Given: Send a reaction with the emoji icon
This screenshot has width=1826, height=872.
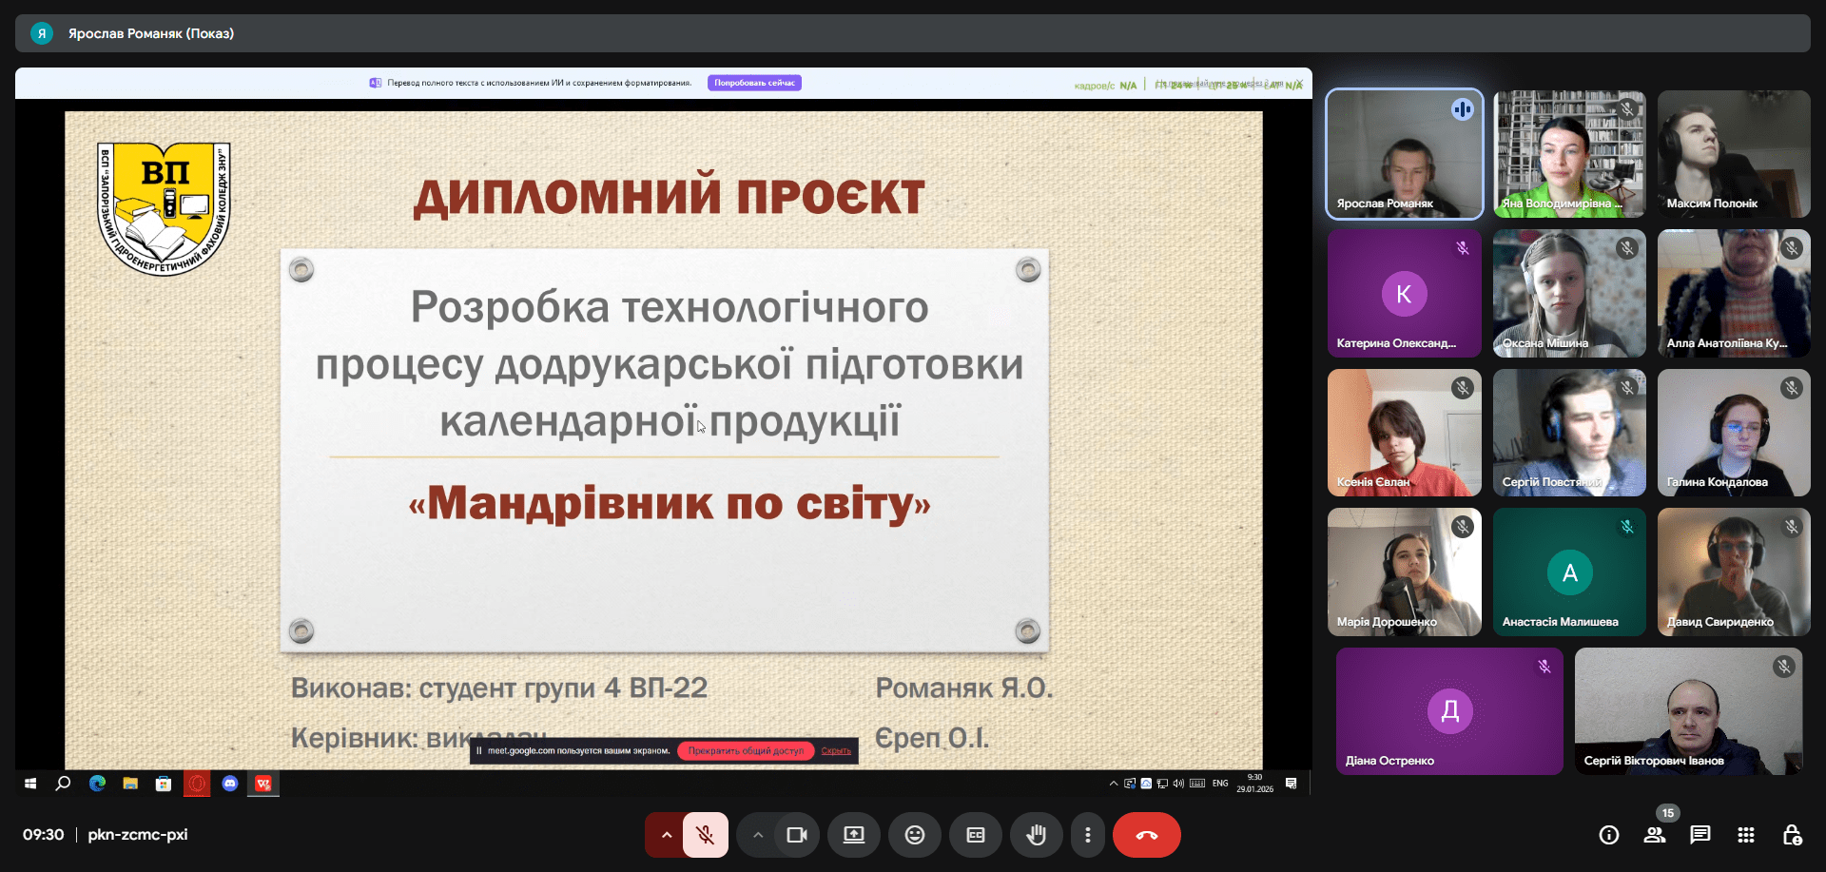Looking at the screenshot, I should (x=914, y=835).
